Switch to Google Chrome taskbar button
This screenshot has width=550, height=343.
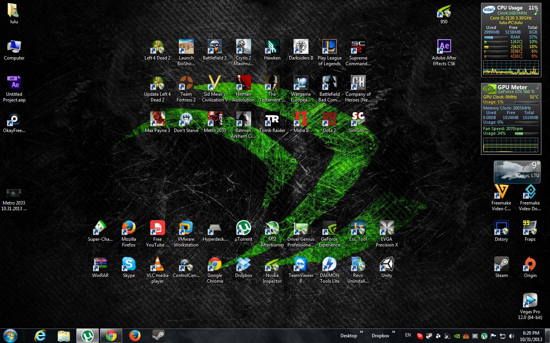pyautogui.click(x=111, y=336)
